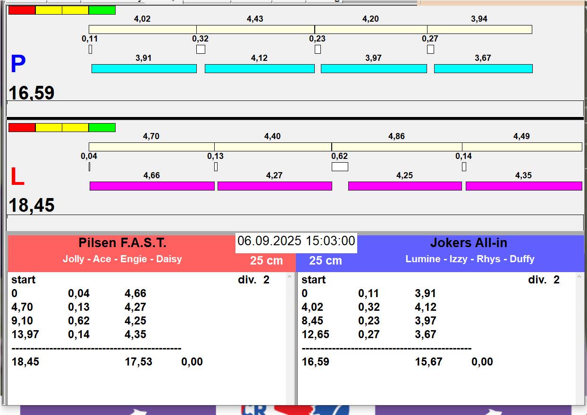Click the cream 4,70 segment in lane L
The height and width of the screenshot is (415, 587).
151,147
